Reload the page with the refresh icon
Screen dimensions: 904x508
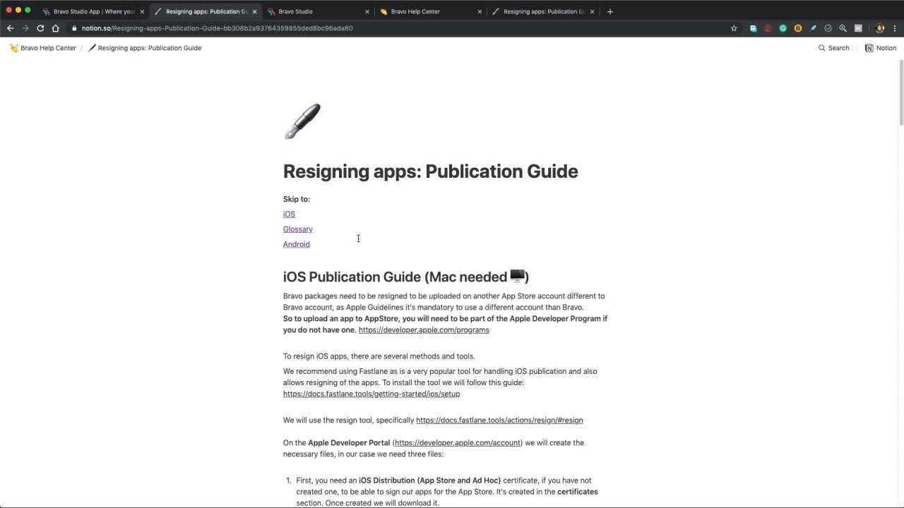40,28
